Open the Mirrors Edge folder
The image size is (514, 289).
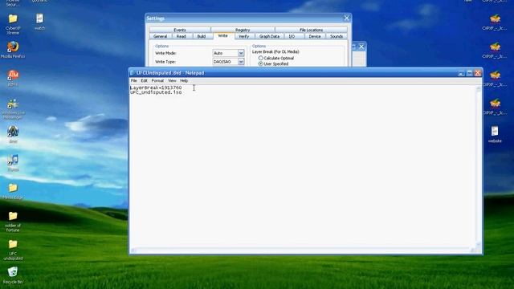coord(13,191)
